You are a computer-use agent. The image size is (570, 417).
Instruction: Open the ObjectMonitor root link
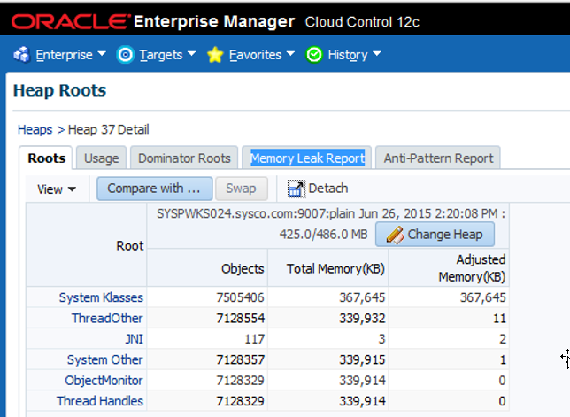coord(104,381)
